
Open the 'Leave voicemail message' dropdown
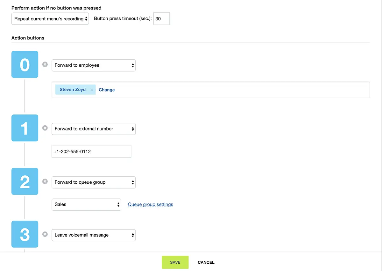tap(94, 235)
